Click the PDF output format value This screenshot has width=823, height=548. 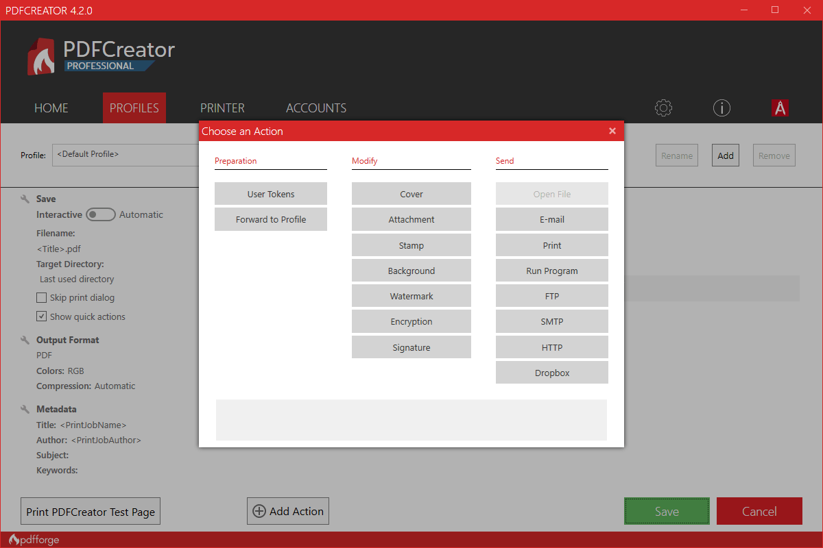coord(44,355)
